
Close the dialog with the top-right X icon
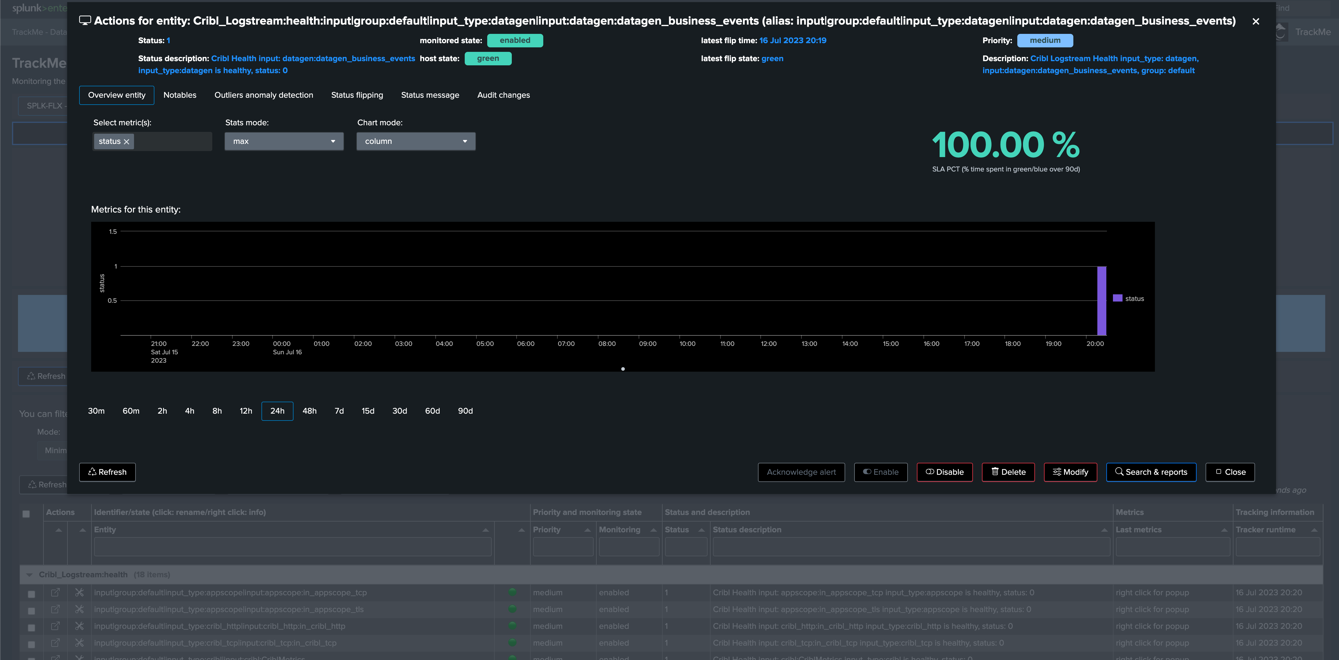click(1255, 21)
